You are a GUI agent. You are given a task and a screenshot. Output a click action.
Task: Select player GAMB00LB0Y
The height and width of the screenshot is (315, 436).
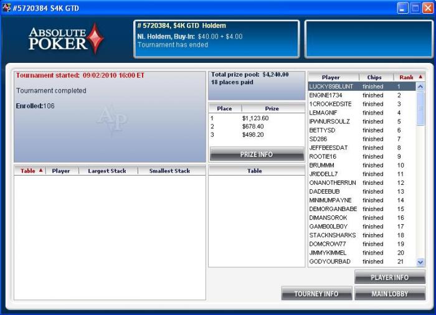click(x=362, y=227)
